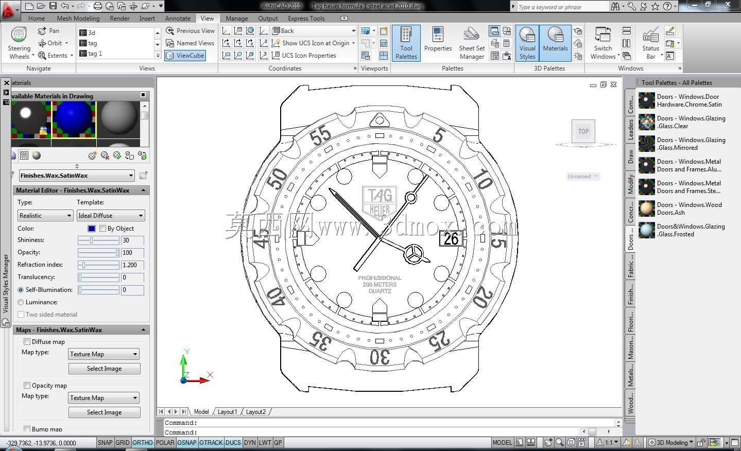
Task: Select the Luminance radio button
Action: [21, 302]
